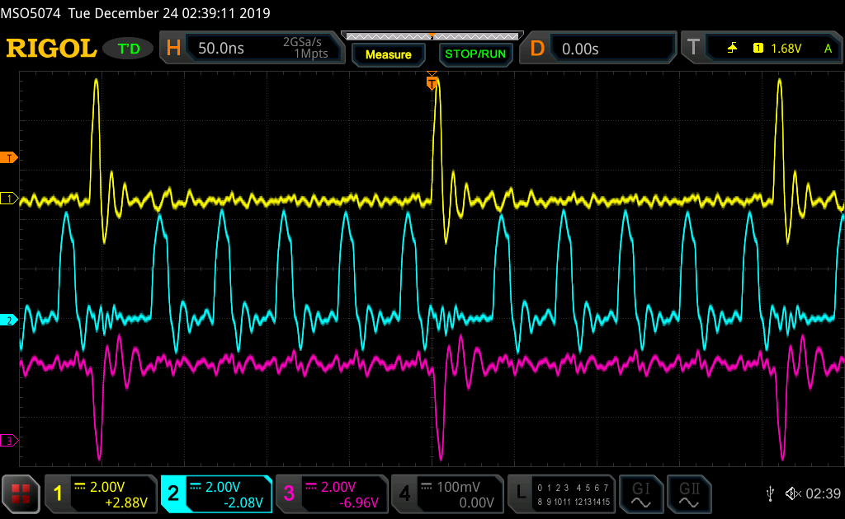845x519 pixels.
Task: Click sample rate 2GSa/s readout
Action: coord(302,42)
